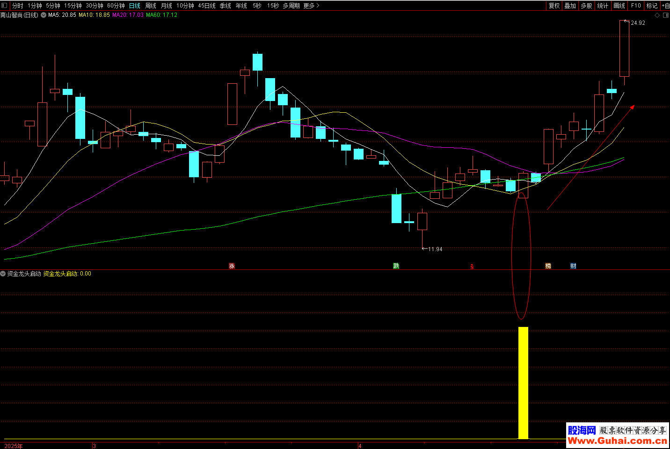Viewport: 670px width, 449px height.
Task: Expand the 南山智尚 main chart indicator menu
Action: pos(44,15)
